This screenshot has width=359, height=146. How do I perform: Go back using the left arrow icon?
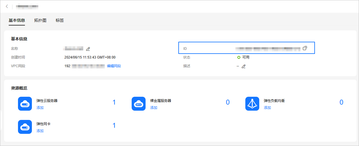coord(7,6)
